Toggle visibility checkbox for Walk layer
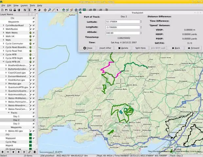The image size is (203, 157). click(x=34, y=40)
